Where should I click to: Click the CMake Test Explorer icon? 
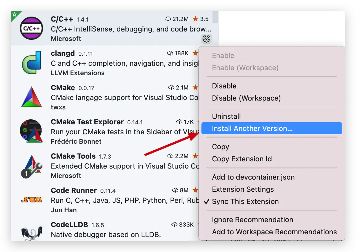(31, 131)
